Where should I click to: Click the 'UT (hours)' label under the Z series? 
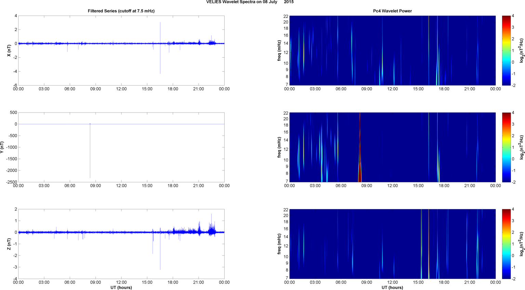coord(121,287)
